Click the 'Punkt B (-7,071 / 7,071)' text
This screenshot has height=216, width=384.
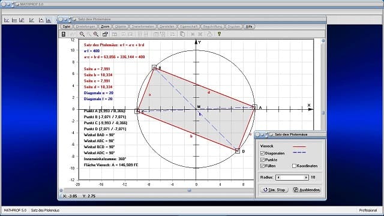click(x=105, y=117)
